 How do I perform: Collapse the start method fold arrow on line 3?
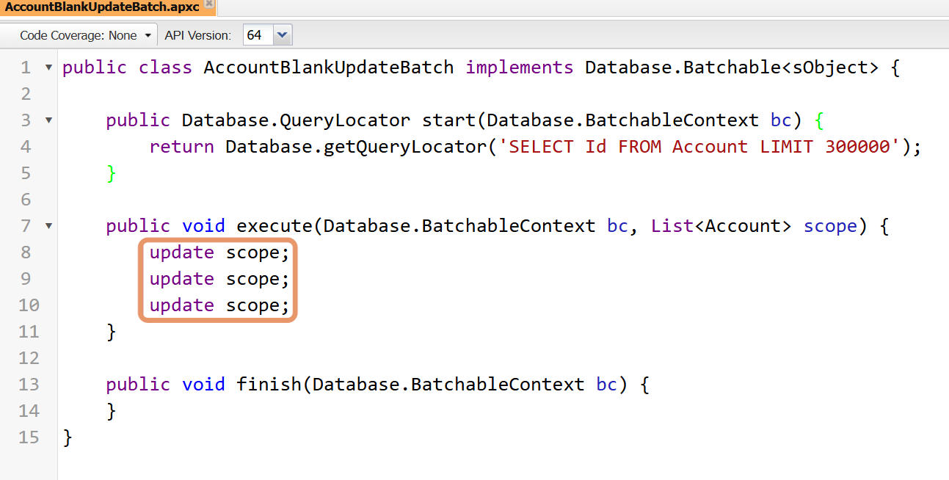tap(48, 120)
